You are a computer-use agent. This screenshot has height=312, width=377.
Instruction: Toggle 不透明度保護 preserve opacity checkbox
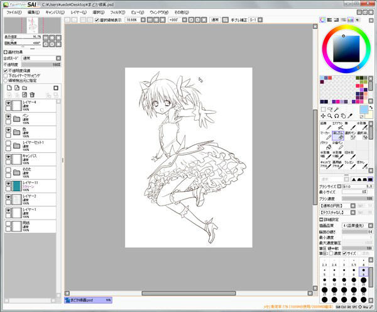[x=6, y=70]
